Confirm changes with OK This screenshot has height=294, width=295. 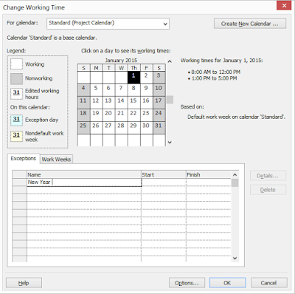(x=227, y=283)
